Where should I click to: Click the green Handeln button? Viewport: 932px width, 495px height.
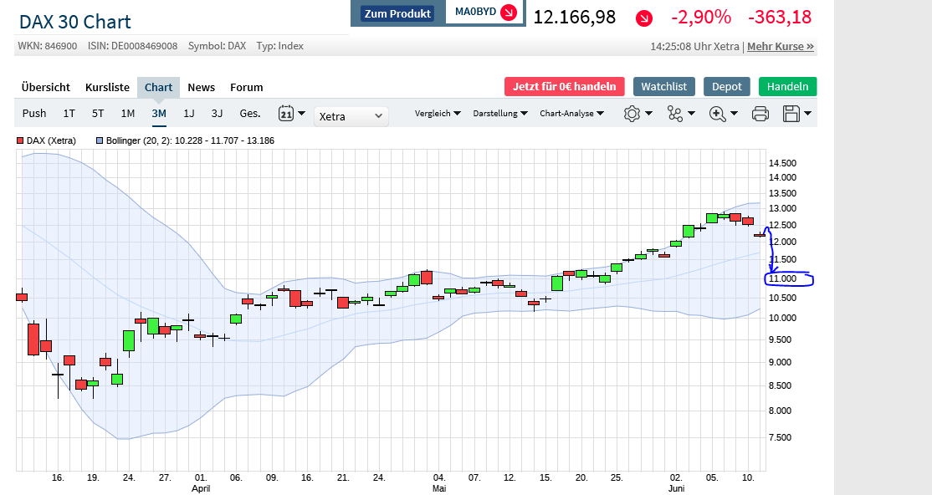[787, 86]
